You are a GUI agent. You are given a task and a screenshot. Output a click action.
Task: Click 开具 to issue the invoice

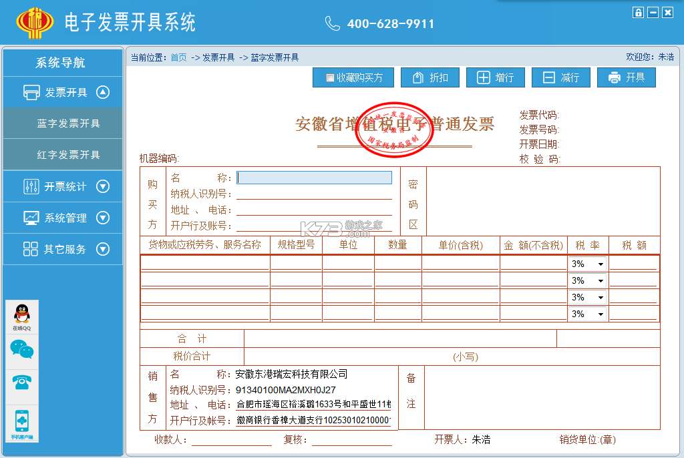[626, 77]
